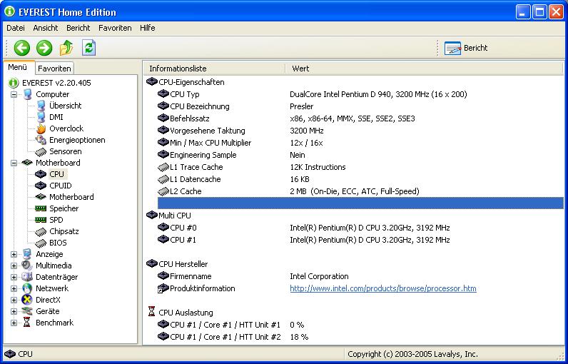Click the Geräte devices icon
Viewport: 568px width, 364px height.
[x=27, y=311]
